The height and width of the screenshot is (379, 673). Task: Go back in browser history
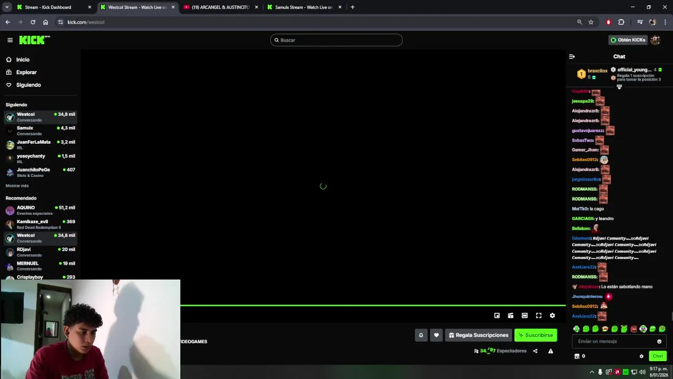tap(7, 22)
